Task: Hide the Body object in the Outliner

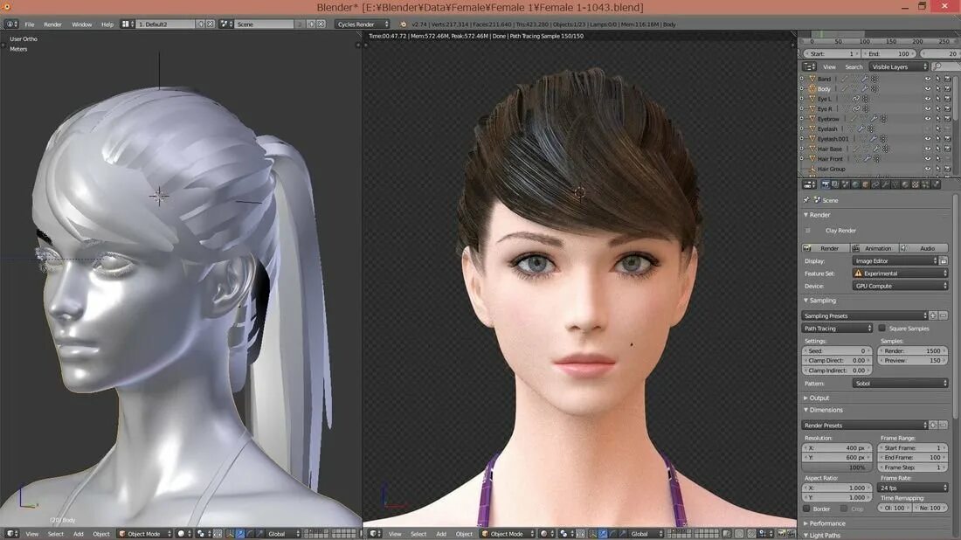Action: [x=928, y=88]
